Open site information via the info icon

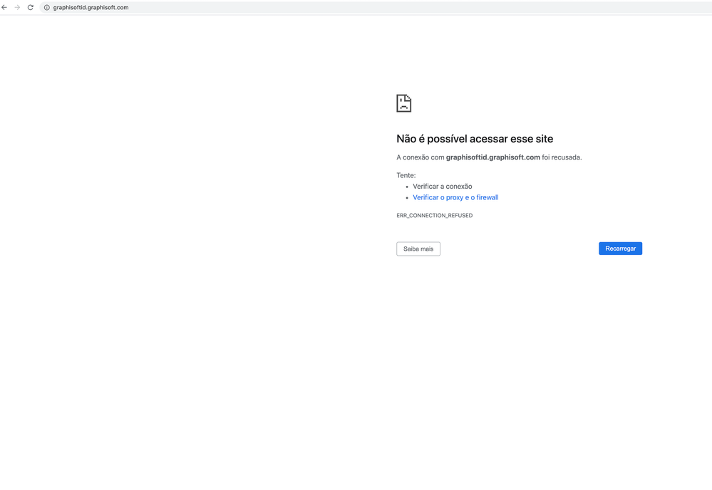tap(46, 7)
